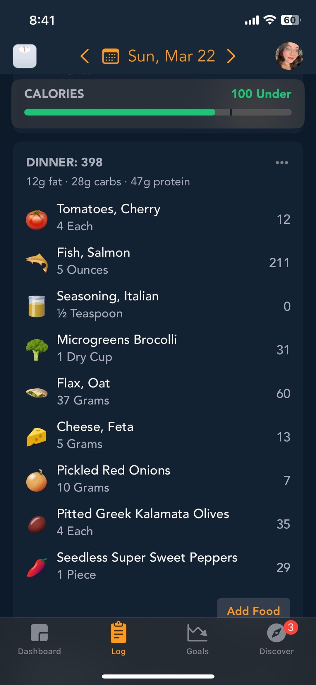
Task: Select the Log tab clipboard icon
Action: pyautogui.click(x=118, y=633)
